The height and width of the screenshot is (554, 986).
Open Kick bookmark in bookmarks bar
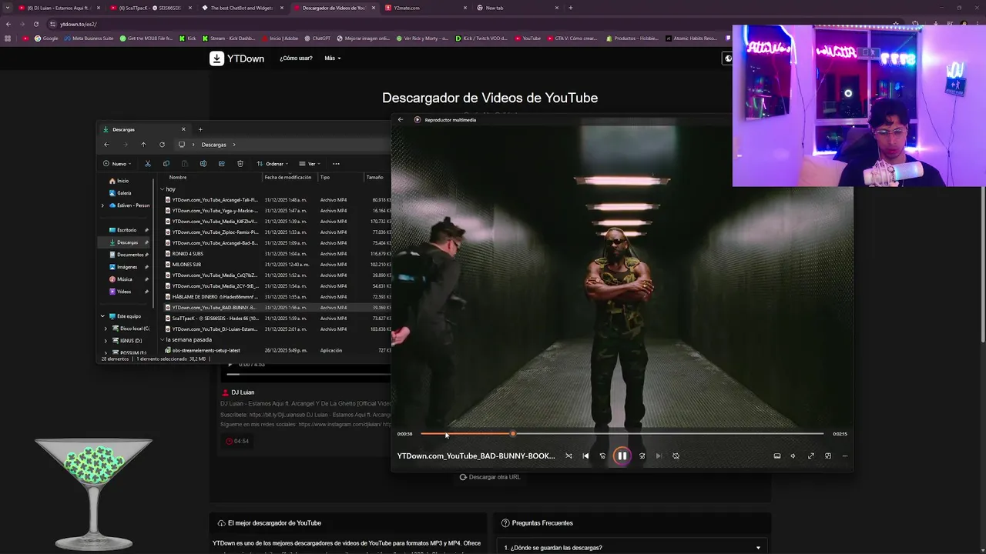pos(188,38)
